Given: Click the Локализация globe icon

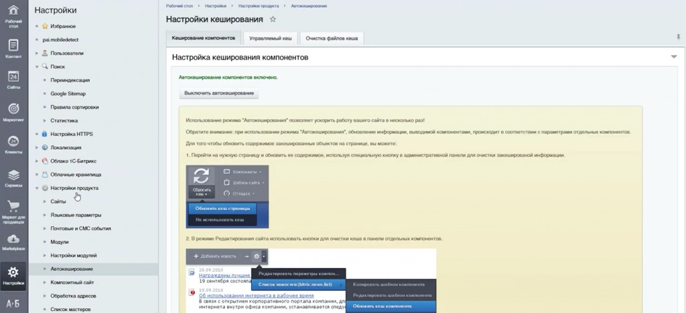Looking at the screenshot, I should coord(45,148).
